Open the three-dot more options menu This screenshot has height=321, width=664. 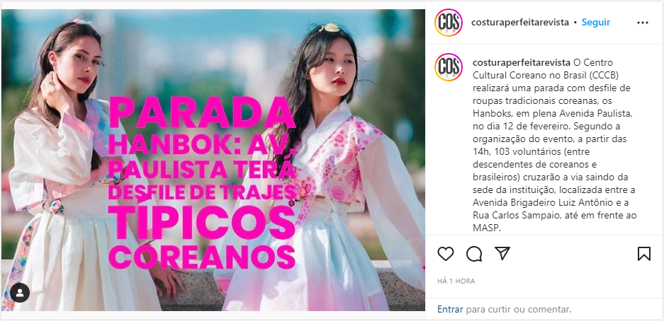(643, 23)
